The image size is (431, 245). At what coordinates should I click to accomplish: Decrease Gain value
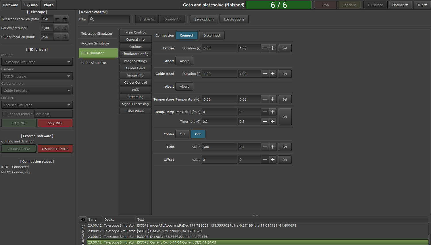pos(265,147)
